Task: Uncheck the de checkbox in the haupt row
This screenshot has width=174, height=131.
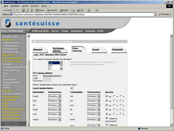Action: (x=107, y=96)
